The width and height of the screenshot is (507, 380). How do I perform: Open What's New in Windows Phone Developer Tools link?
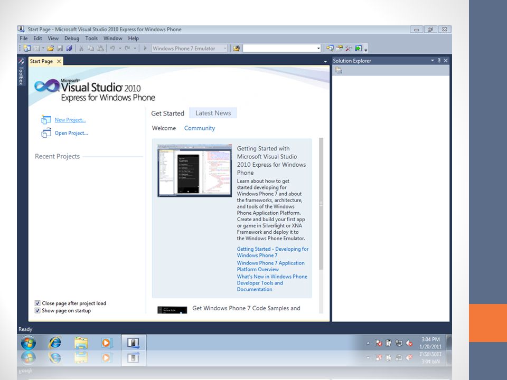pyautogui.click(x=272, y=283)
